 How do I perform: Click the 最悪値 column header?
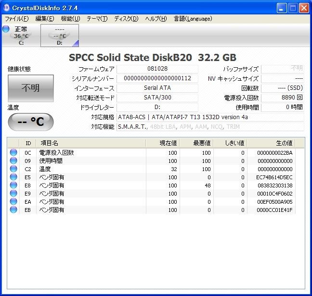tap(196, 143)
